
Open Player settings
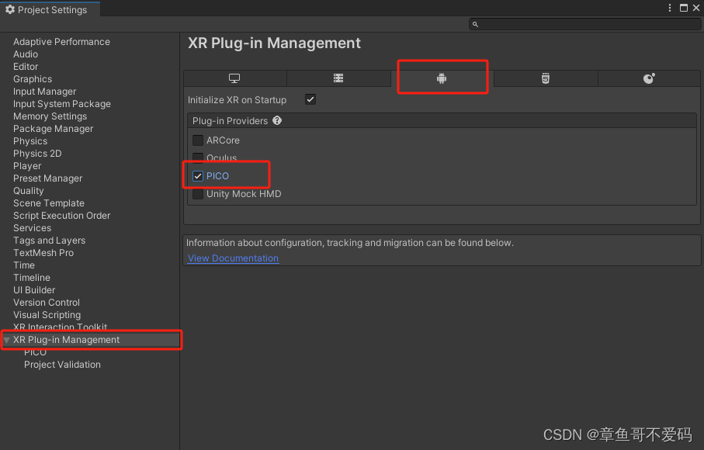click(27, 165)
